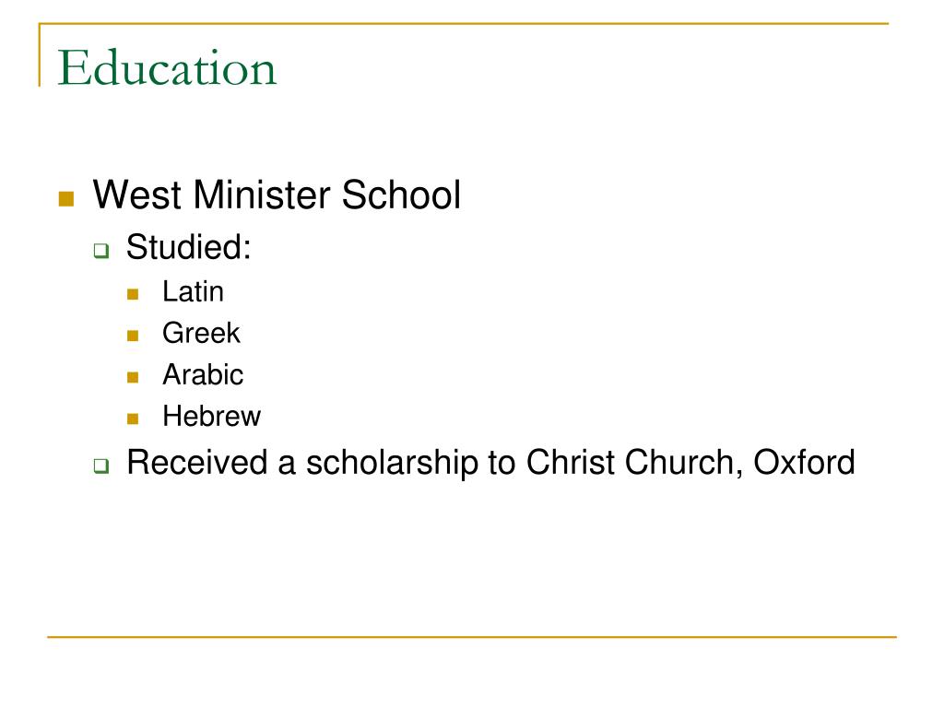Click the gold bullet beside West Minister School
The height and width of the screenshot is (708, 944).
(66, 199)
